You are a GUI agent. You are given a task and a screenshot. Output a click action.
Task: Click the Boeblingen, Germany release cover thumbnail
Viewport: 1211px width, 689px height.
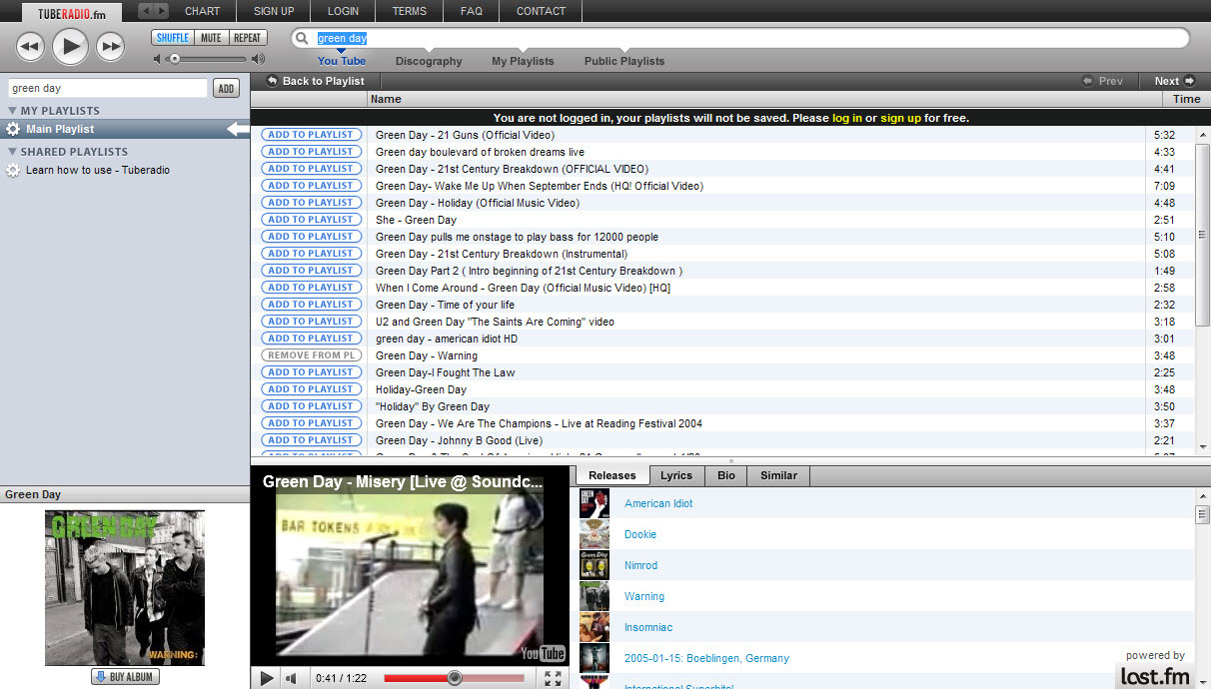594,658
